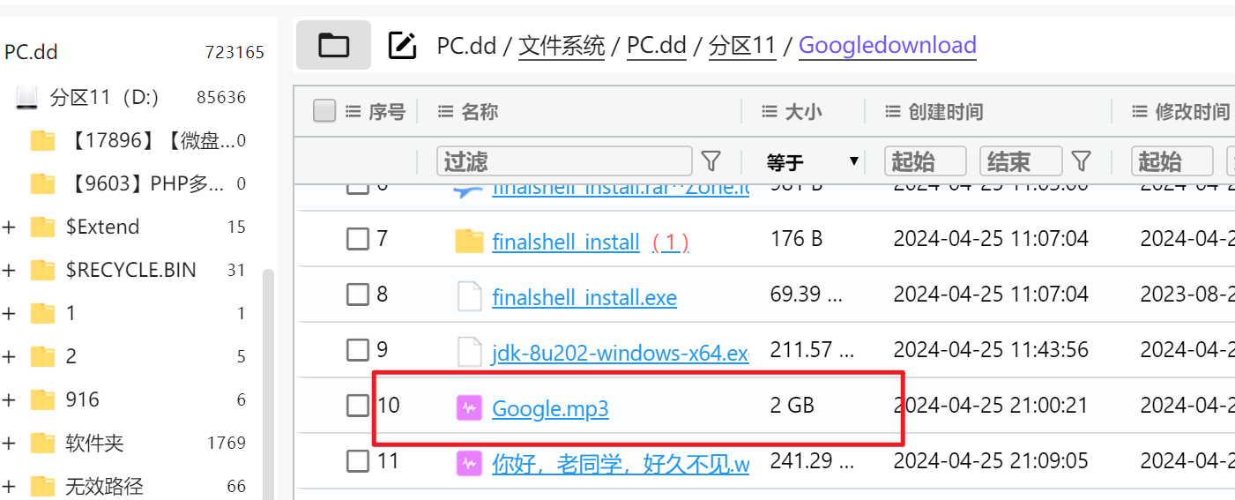Click finalshell_install folder icon in file list
The width and height of the screenshot is (1235, 500).
click(x=469, y=241)
